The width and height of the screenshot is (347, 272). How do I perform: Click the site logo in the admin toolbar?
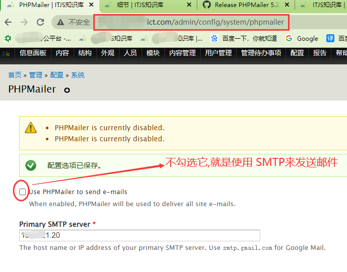(6, 53)
